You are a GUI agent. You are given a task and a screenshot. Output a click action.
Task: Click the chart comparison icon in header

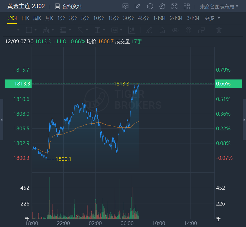(x=125, y=6)
